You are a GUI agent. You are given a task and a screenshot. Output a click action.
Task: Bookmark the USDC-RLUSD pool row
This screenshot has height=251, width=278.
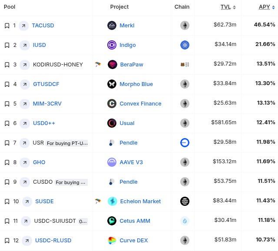7,241
